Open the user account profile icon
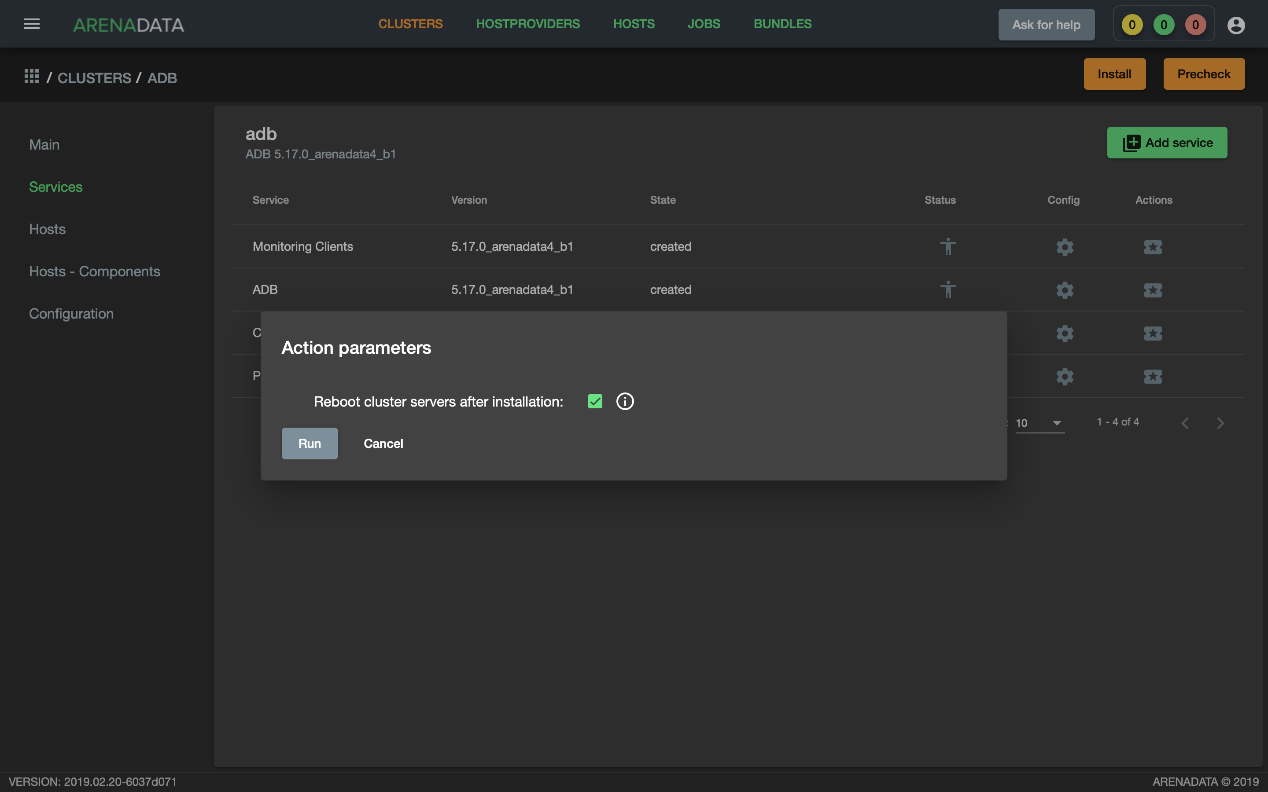 coord(1236,25)
